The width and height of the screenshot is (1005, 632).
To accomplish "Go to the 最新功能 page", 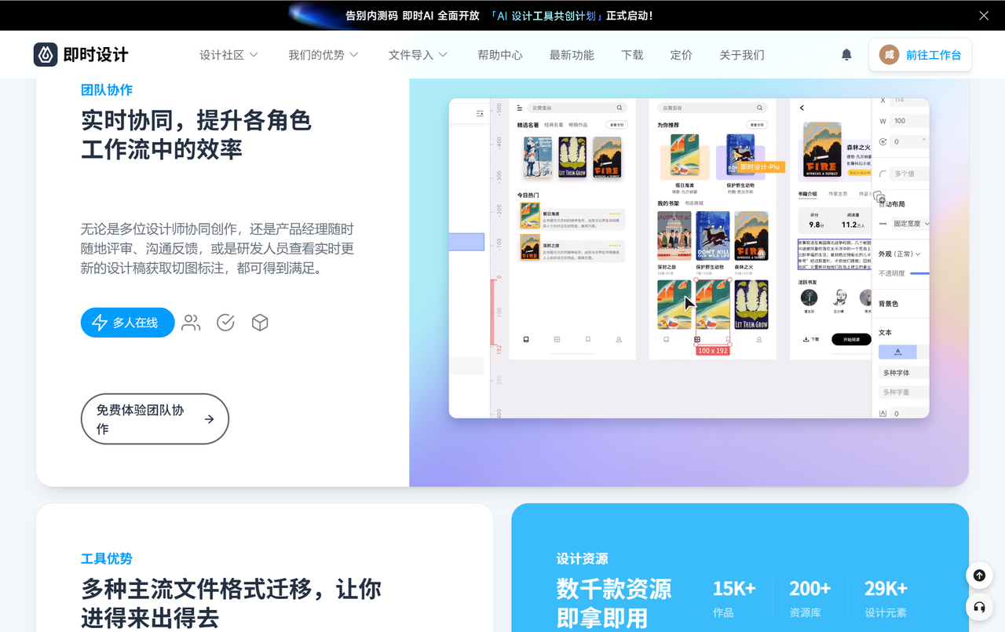I will pyautogui.click(x=572, y=55).
